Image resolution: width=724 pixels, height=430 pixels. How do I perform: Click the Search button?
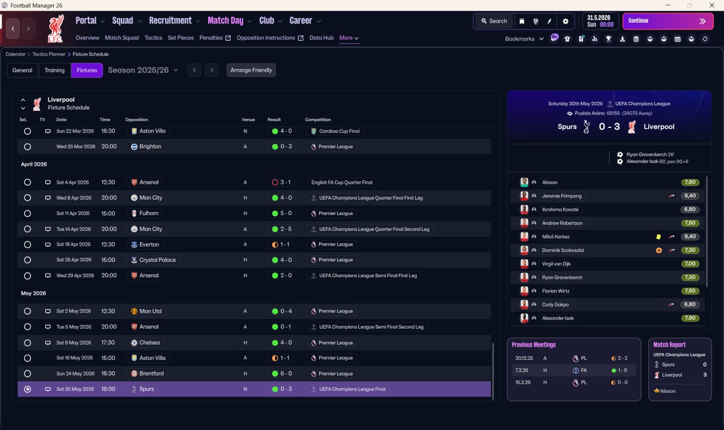[494, 21]
